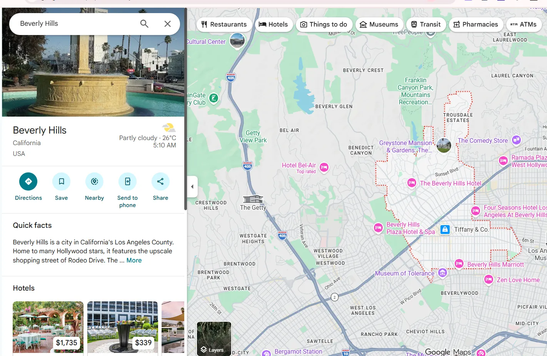The image size is (547, 356).
Task: Click The Getty museum icon
Action: coord(253,199)
